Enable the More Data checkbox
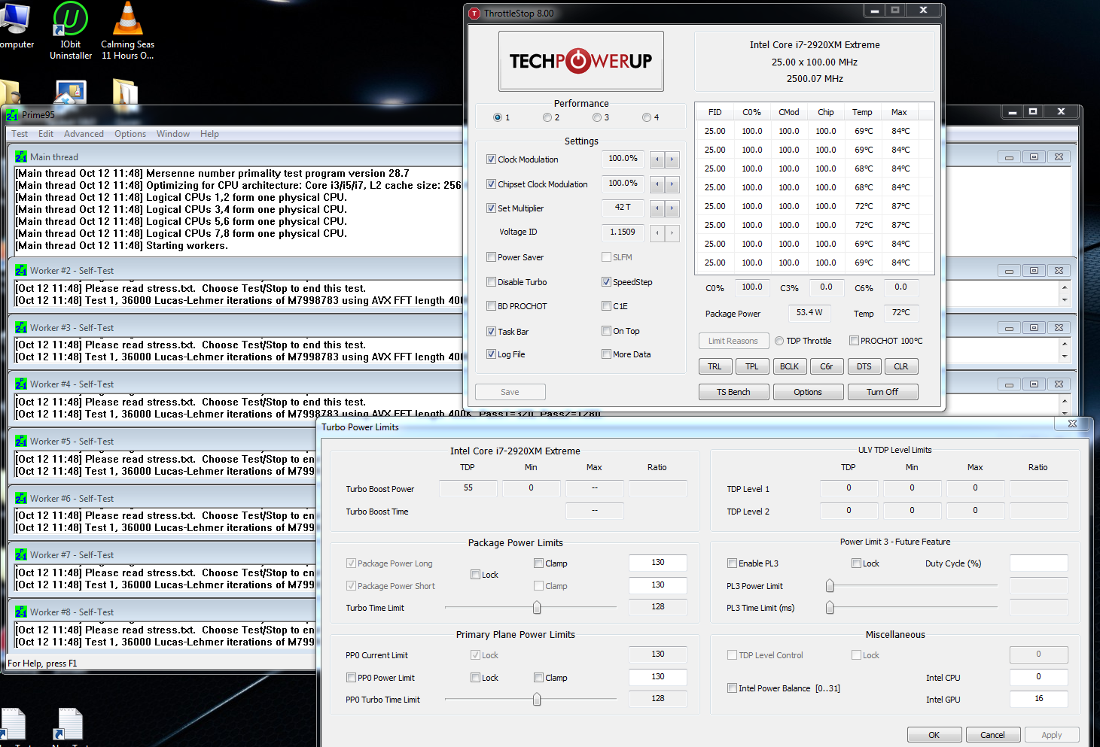This screenshot has height=747, width=1100. 606,354
